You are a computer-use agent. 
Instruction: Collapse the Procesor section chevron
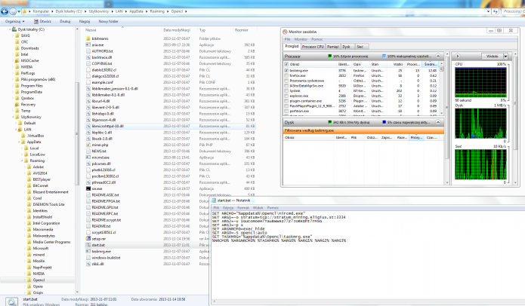pos(438,56)
